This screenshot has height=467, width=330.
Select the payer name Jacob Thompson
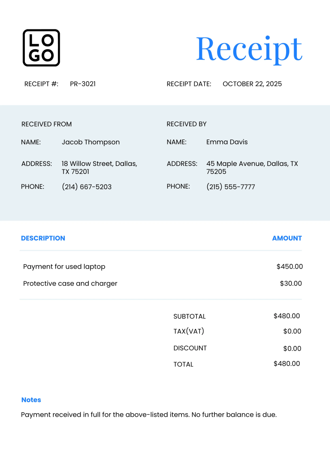[91, 142]
